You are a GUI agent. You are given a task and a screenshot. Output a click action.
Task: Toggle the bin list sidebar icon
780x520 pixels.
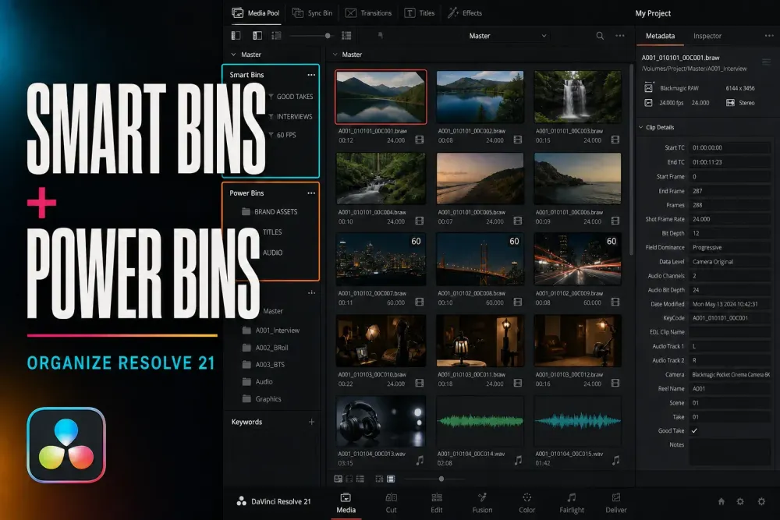[x=236, y=35]
